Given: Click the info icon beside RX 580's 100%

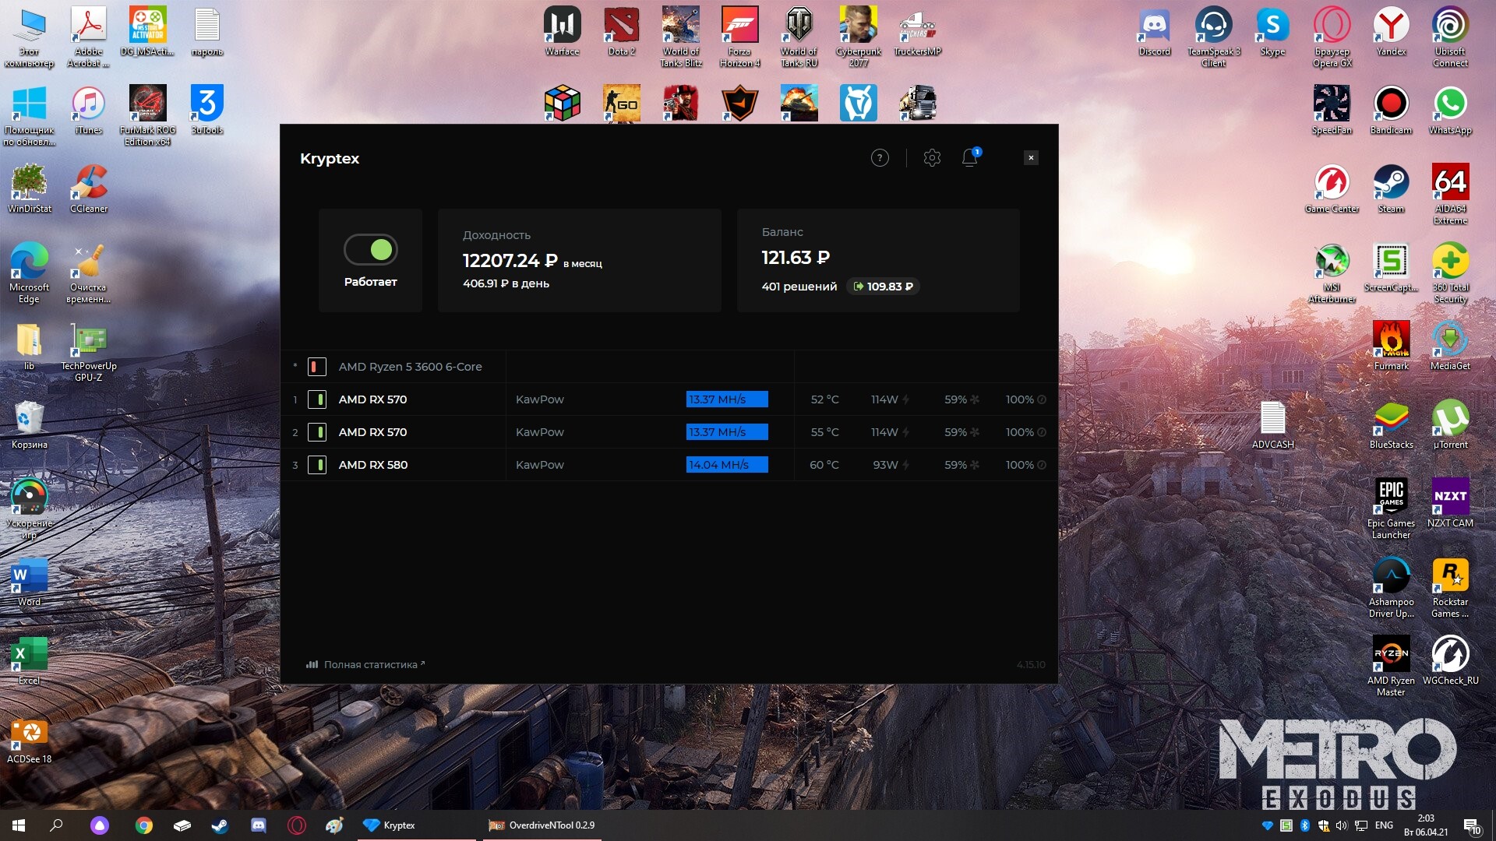Looking at the screenshot, I should 1042,465.
